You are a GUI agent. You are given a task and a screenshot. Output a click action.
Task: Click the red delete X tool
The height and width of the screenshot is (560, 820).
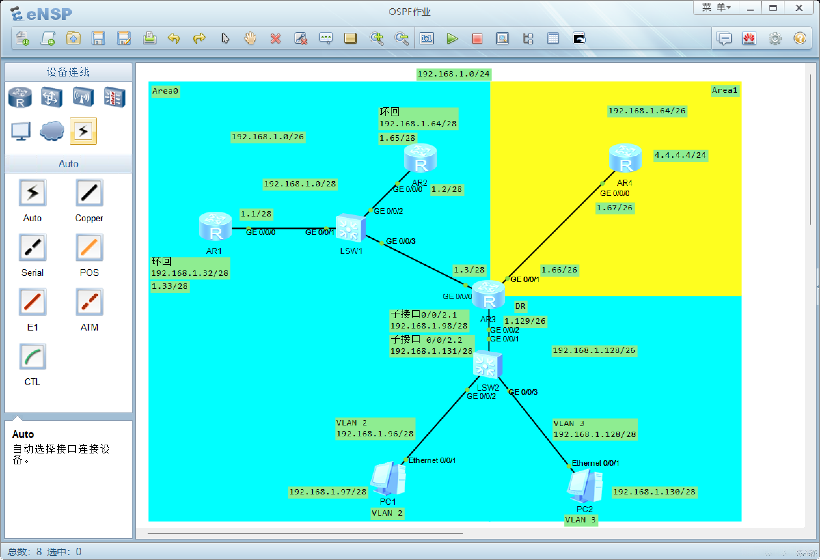point(276,39)
